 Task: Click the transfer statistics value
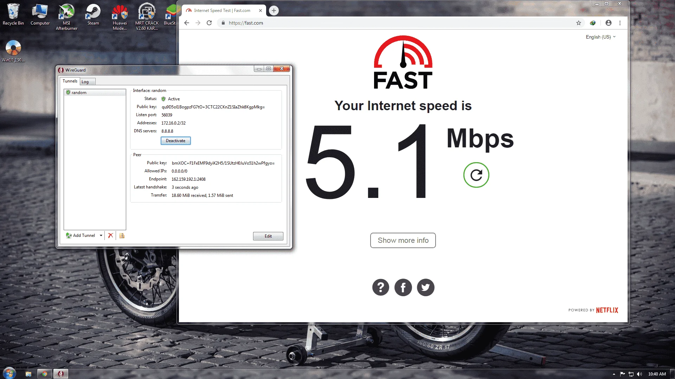click(x=202, y=195)
